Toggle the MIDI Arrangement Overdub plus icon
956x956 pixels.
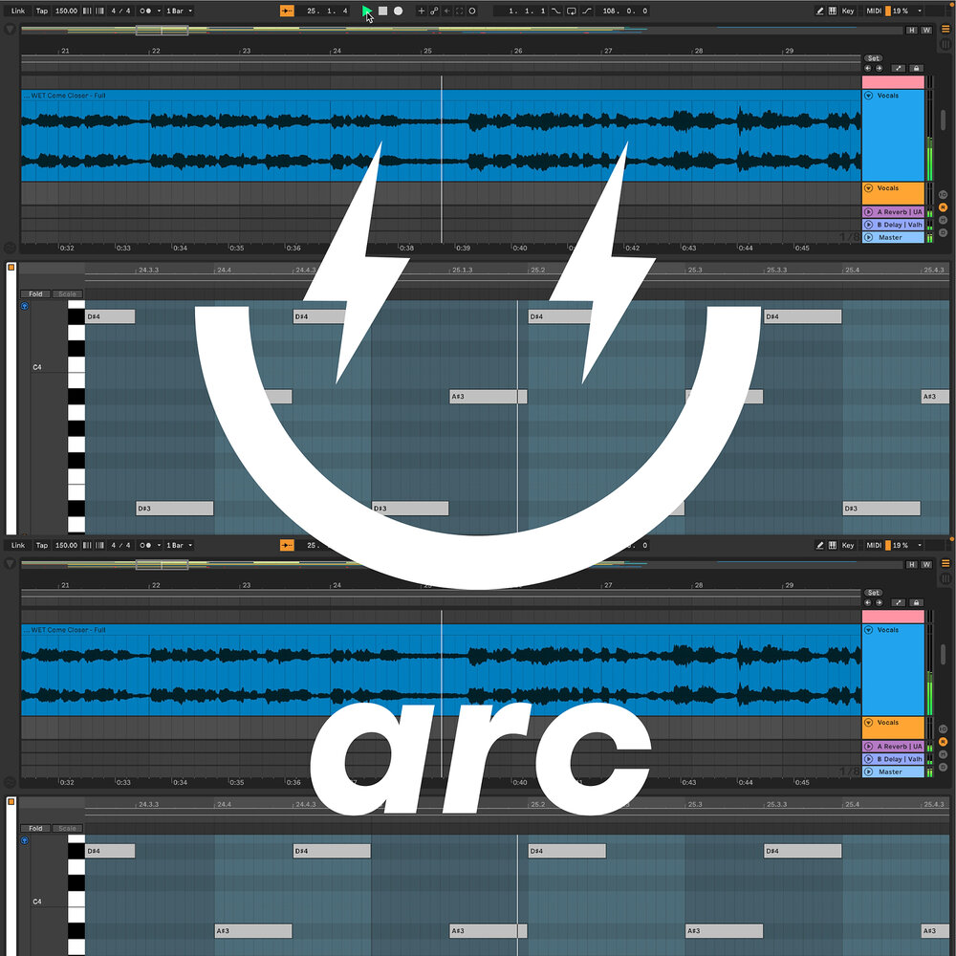click(x=420, y=11)
